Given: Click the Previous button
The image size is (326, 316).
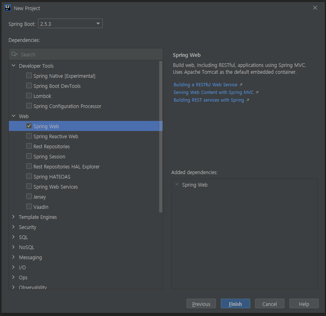Looking at the screenshot, I should coord(201,304).
